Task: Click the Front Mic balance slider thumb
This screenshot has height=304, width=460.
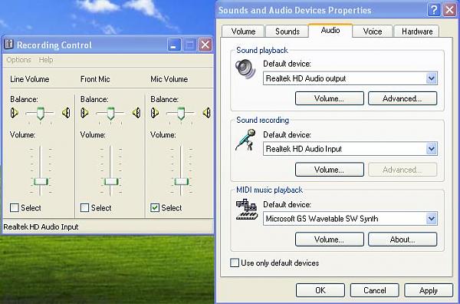Action: [x=110, y=114]
